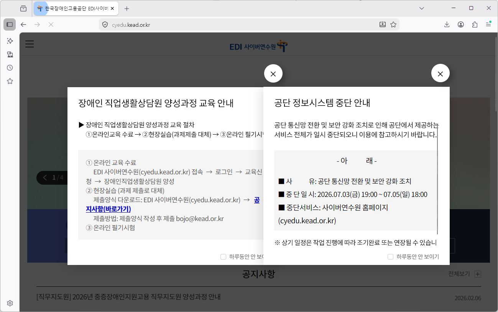Click the 제출방법 bojo@kead.or.kr line
498x312 pixels.
click(158, 219)
